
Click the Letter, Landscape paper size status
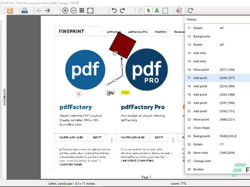click(x=71, y=183)
